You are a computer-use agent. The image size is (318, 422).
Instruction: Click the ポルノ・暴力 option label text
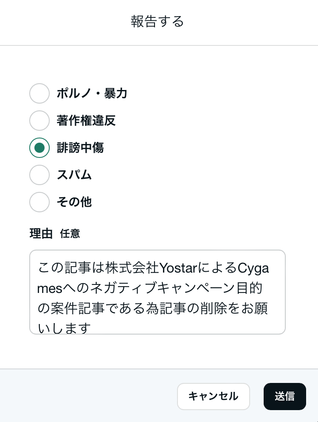pyautogui.click(x=92, y=93)
